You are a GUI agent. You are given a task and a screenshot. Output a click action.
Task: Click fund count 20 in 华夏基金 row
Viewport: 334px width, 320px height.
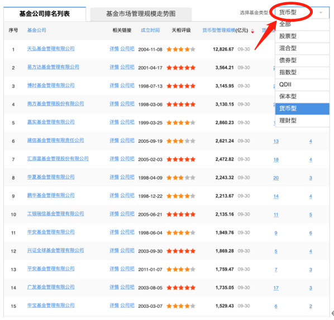276,178
